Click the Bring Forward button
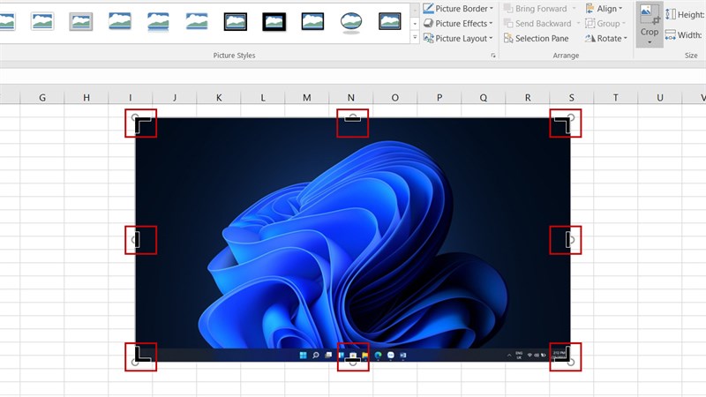Image resolution: width=706 pixels, height=397 pixels. tap(536, 9)
